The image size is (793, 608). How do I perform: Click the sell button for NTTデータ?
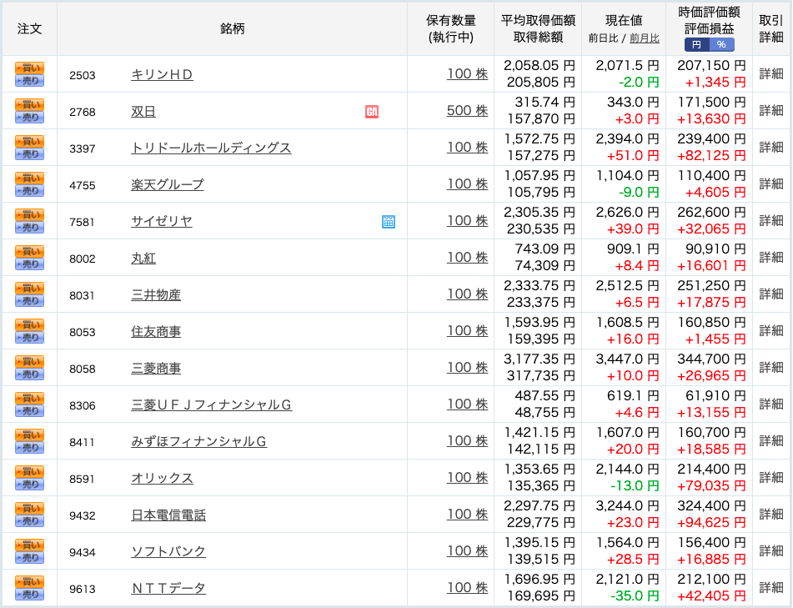click(x=29, y=595)
